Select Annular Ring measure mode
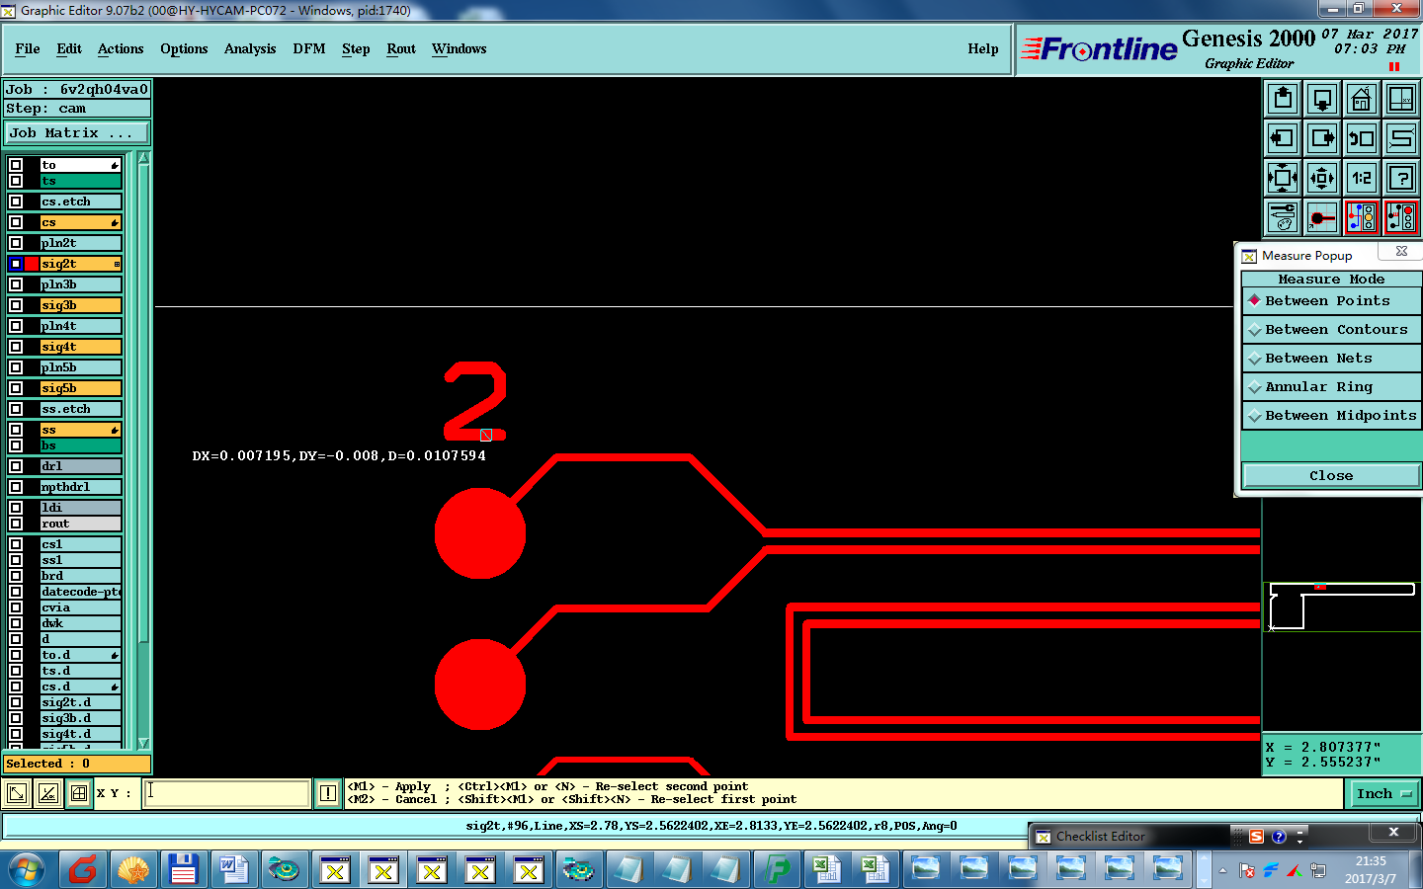1423x889 pixels. pos(1331,386)
